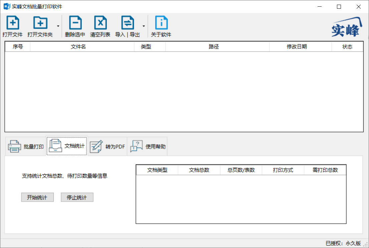This screenshot has height=248, width=369.
Task: Click the 导入|导出 import/export icon
Action: (127, 23)
